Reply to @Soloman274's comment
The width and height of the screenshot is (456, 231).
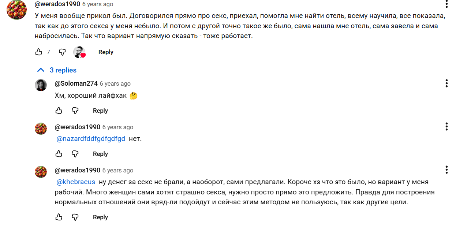(x=100, y=111)
